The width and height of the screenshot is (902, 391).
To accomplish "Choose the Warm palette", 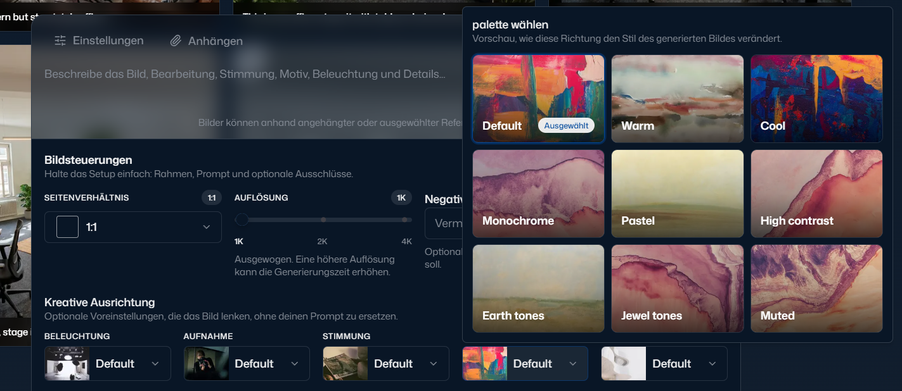I will pos(678,99).
